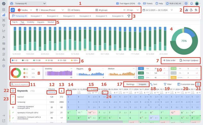Click the fullscreen table icon
The height and width of the screenshot is (125, 203).
click(198, 84)
